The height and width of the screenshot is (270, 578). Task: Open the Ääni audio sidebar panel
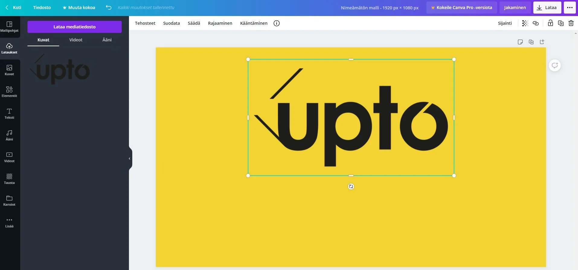pos(9,135)
